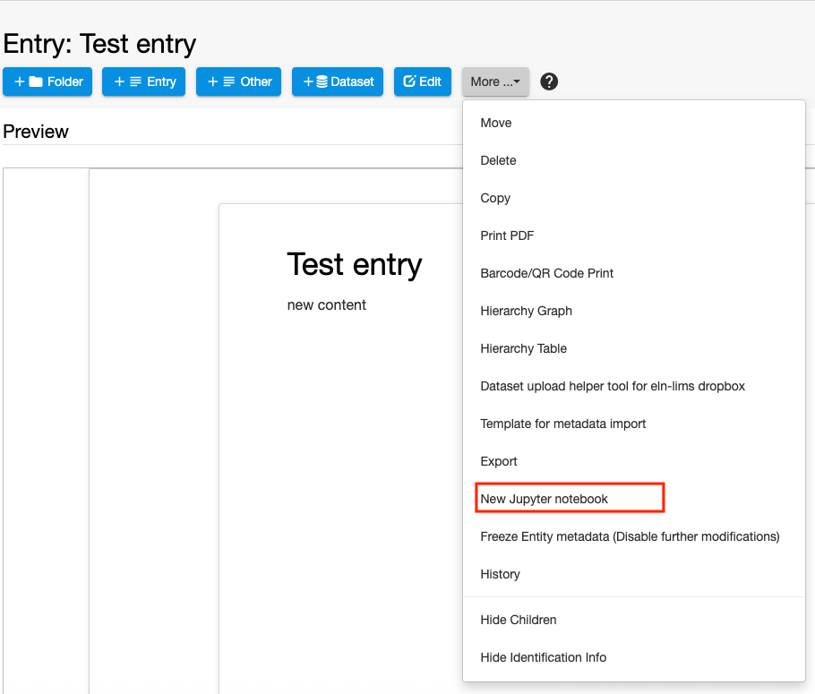Click the 'new content' text in preview

click(326, 305)
